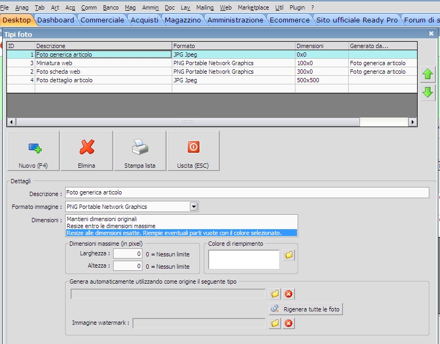Click the Larghezza input field
This screenshot has width=440, height=344.
127,254
